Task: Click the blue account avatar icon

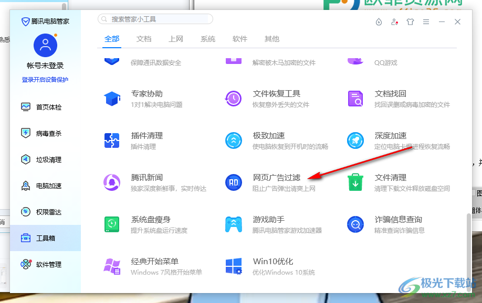Action: [x=45, y=46]
